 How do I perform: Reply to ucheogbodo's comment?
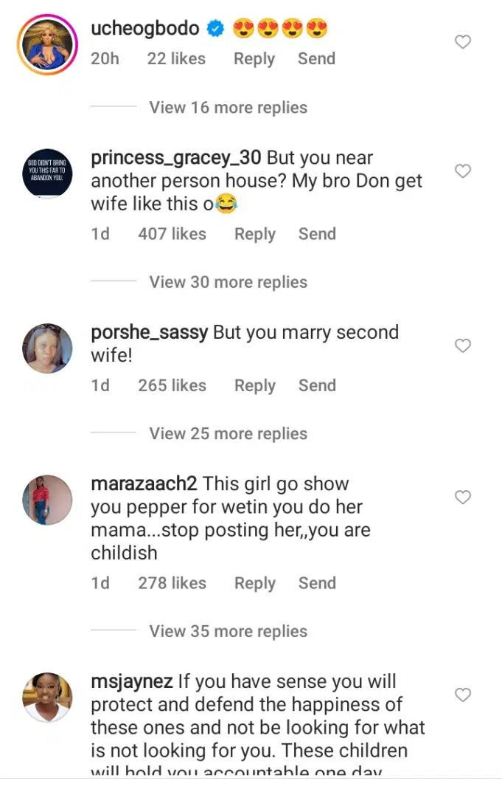click(x=254, y=59)
